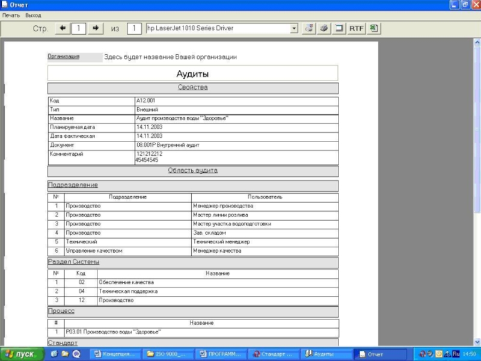Click the type value Внешний
Screen dimensions: 481x361
(147, 110)
